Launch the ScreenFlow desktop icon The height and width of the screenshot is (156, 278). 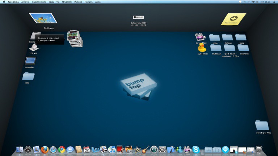coord(200,37)
